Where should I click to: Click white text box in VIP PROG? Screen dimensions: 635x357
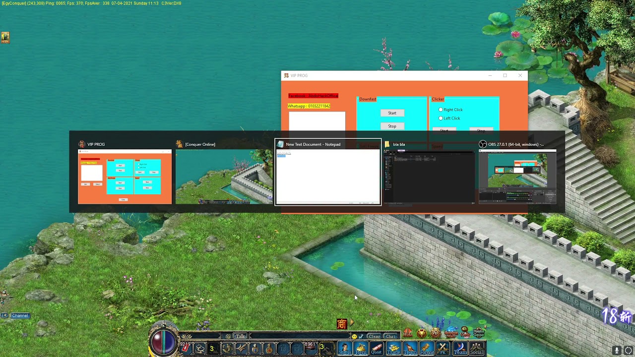317,121
